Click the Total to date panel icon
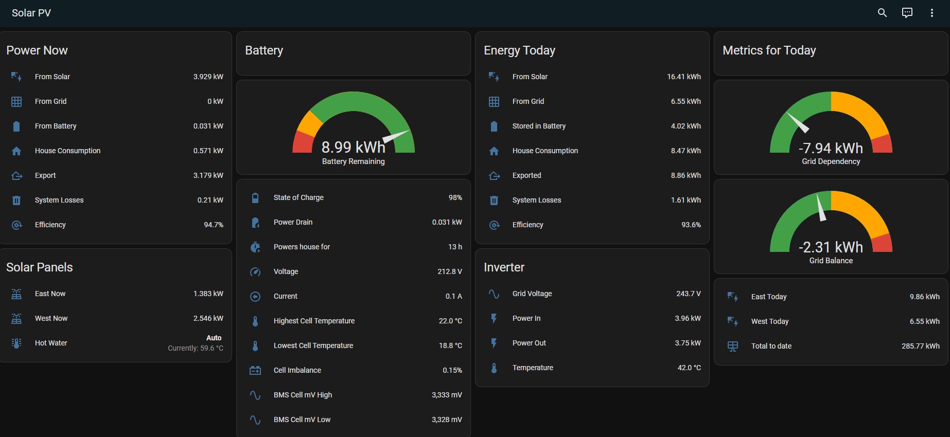 click(x=733, y=346)
